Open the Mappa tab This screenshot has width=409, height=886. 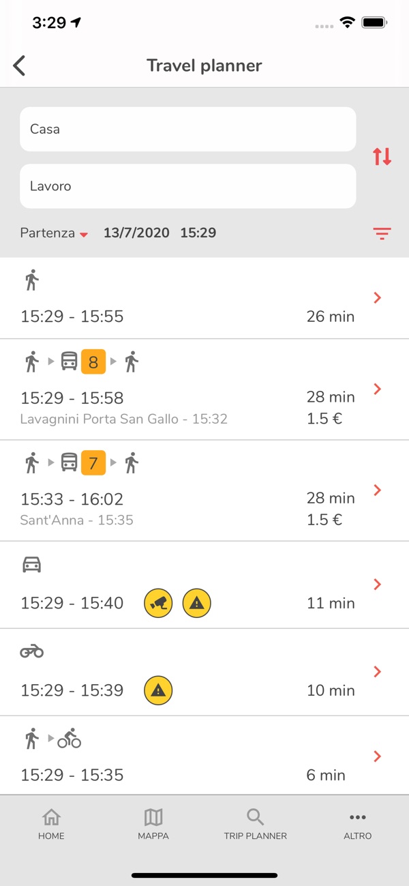click(x=153, y=824)
